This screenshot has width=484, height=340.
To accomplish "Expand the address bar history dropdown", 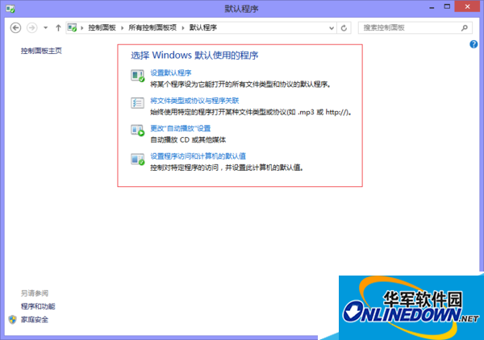I will click(x=331, y=27).
